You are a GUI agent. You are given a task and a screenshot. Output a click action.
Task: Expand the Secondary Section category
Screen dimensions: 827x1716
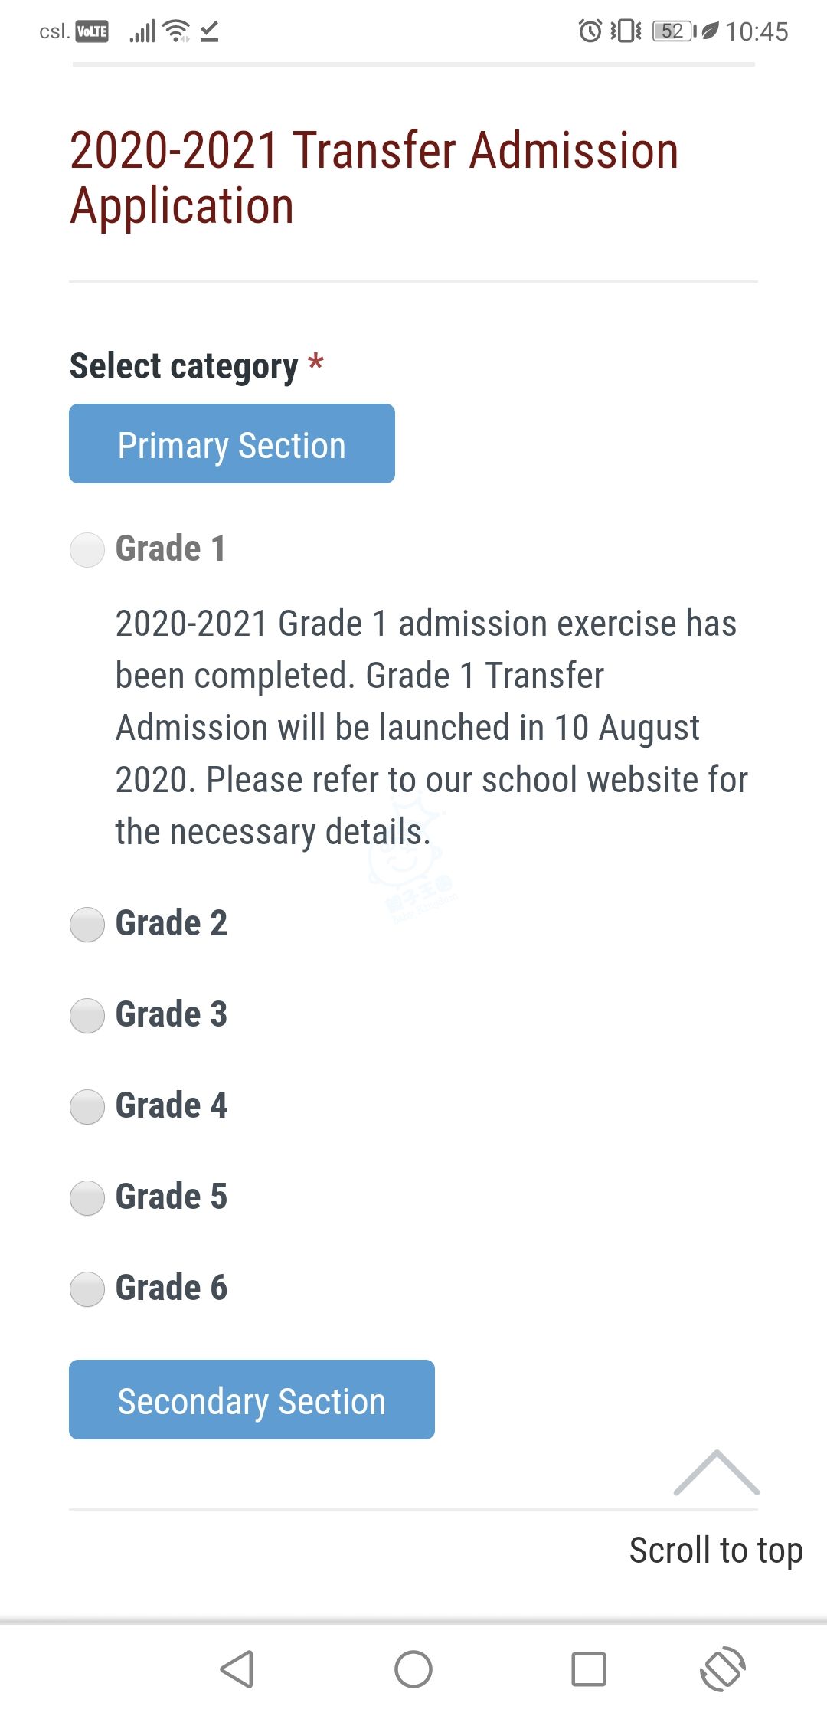pyautogui.click(x=252, y=1400)
